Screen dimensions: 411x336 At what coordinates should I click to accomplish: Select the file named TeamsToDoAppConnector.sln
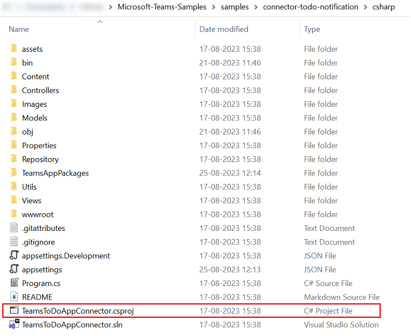(72, 325)
